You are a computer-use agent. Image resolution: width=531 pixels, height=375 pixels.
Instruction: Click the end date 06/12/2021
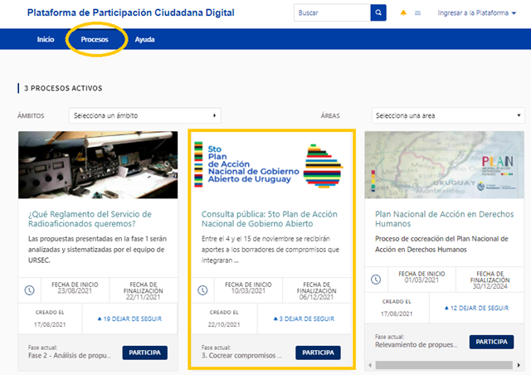tap(317, 297)
